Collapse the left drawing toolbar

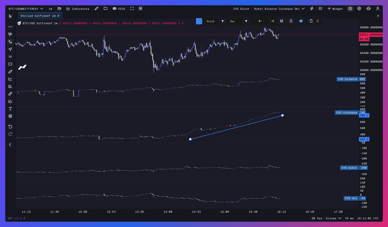pyautogui.click(x=10, y=144)
